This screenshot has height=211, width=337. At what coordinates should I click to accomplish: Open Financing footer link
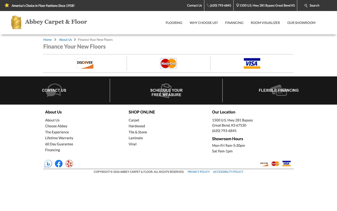tap(53, 150)
